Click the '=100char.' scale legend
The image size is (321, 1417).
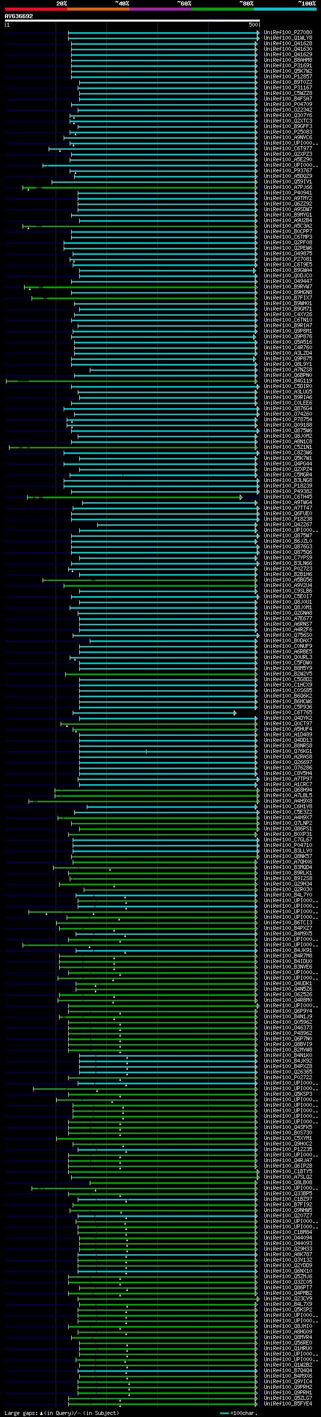(x=243, y=1412)
